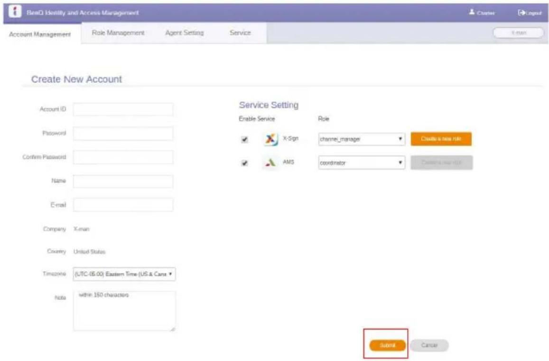Focus the E-mail input field
This screenshot has width=549, height=361.
(x=123, y=205)
